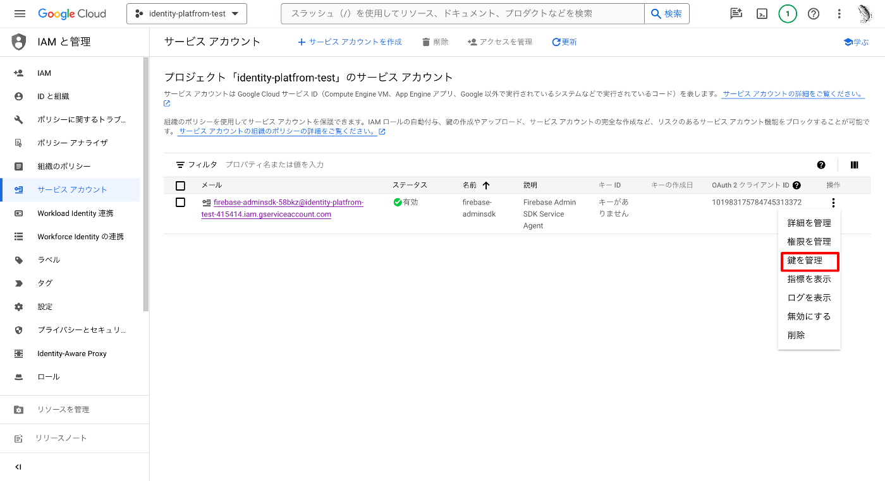Collapse the sidebar with the arrow icon
The width and height of the screenshot is (885, 481).
[x=18, y=467]
